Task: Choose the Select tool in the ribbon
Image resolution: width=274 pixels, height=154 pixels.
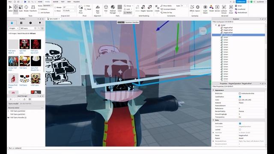Action: tap(10, 9)
